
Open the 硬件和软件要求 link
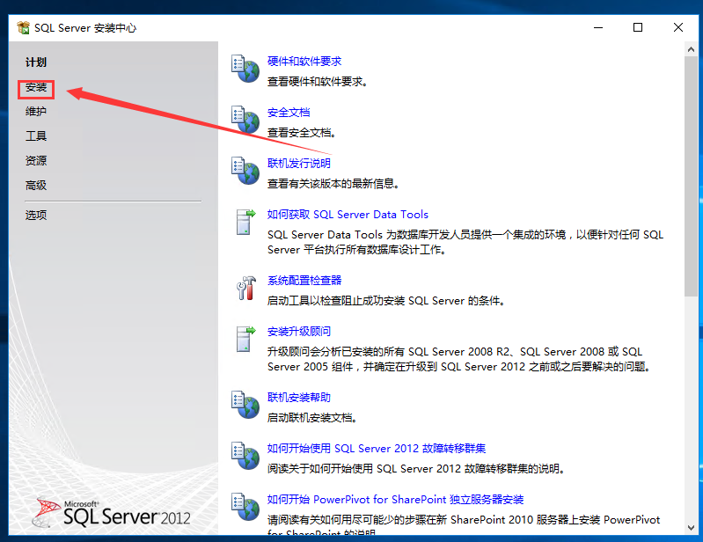[304, 62]
